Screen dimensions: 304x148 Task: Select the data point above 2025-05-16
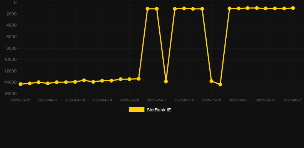point(184,8)
